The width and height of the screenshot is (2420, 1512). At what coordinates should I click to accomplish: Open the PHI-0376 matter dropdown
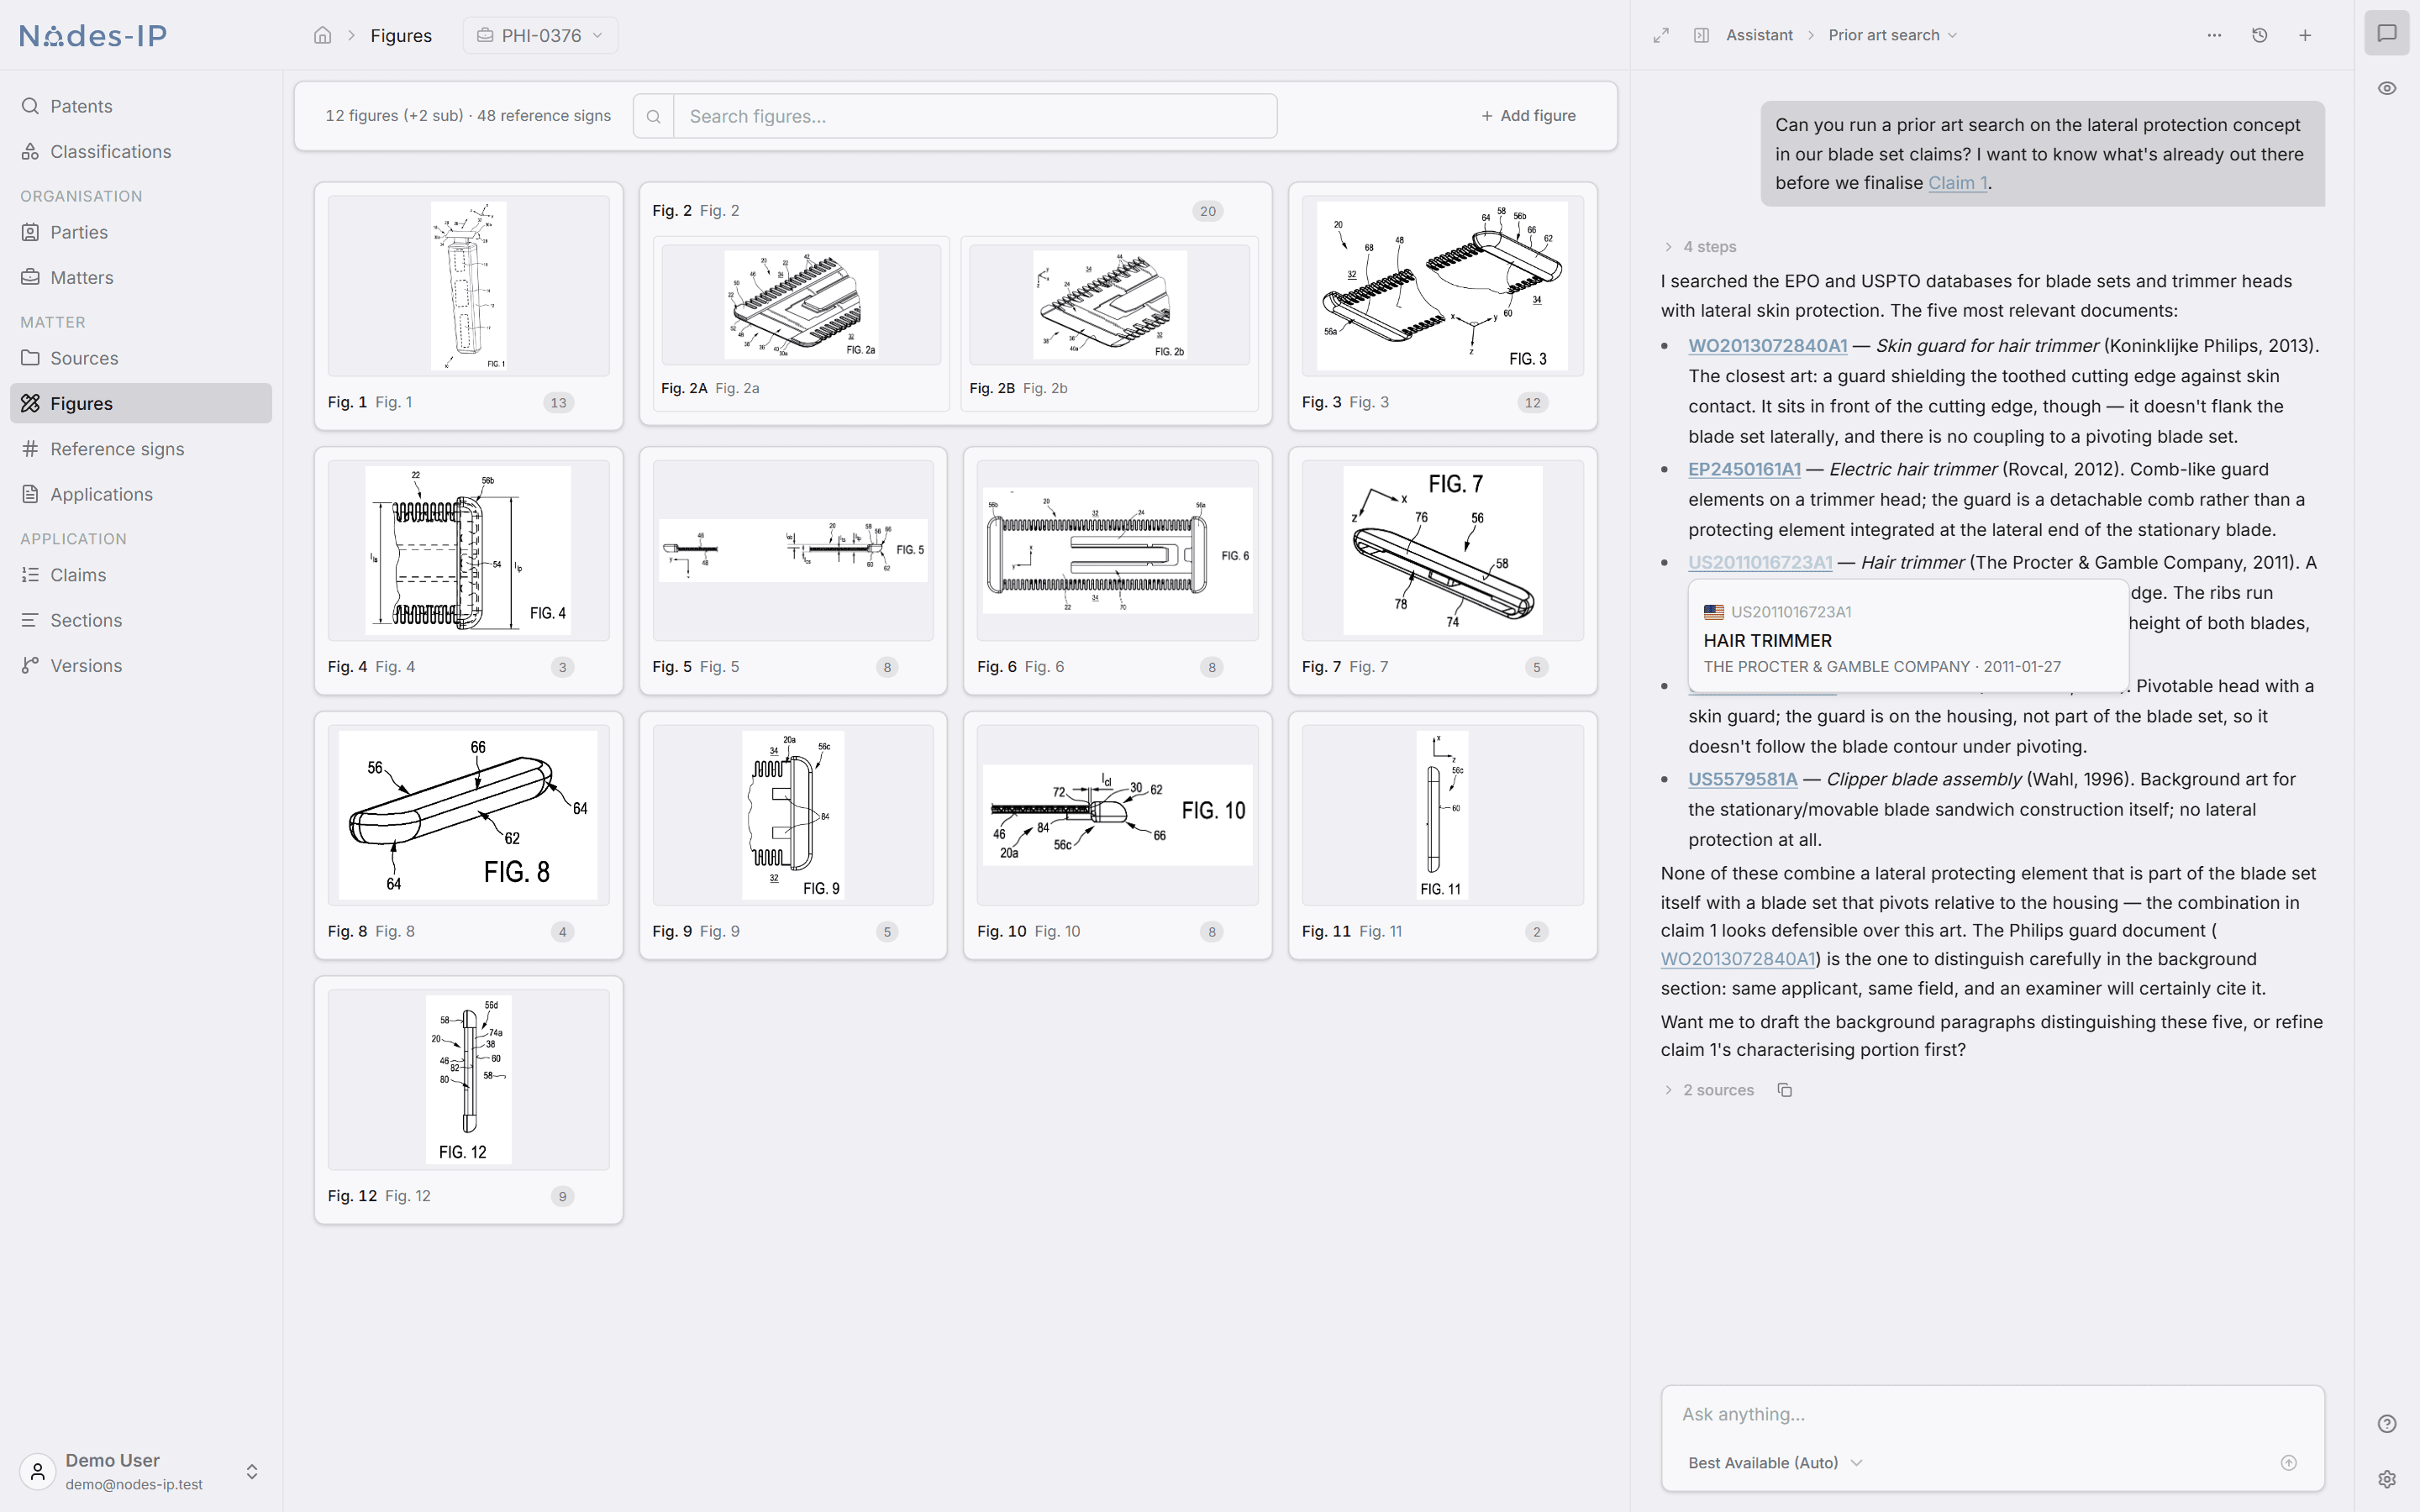click(540, 35)
